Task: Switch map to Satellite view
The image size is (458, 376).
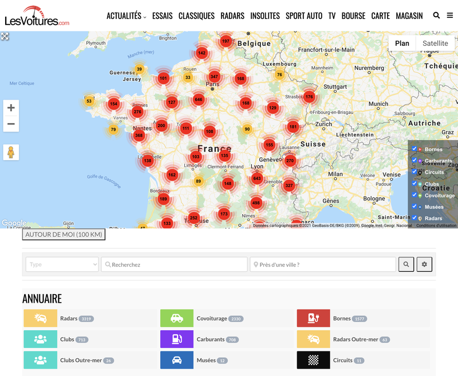Action: (435, 43)
